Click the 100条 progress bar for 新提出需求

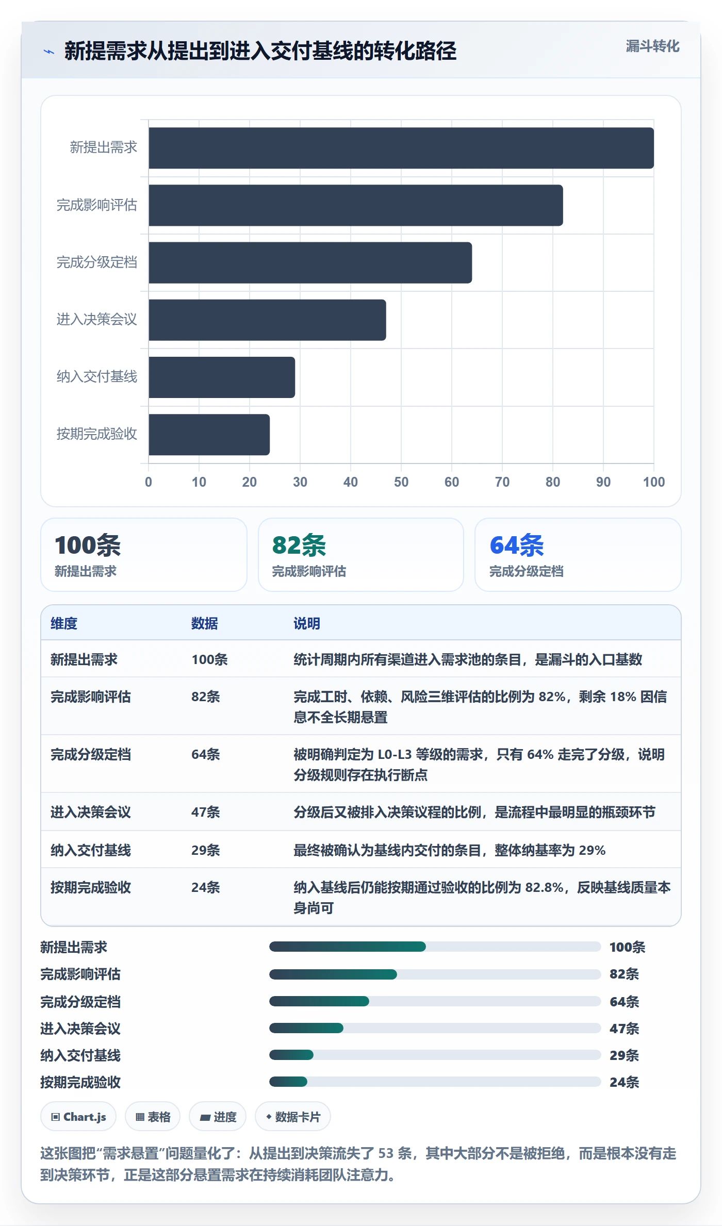pos(435,947)
